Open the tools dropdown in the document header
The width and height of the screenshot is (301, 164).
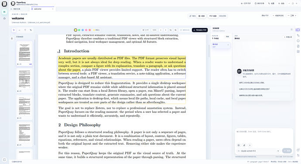pyautogui.click(x=292, y=16)
